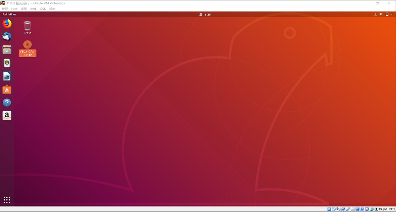Click hard disk activity status icon
The height and width of the screenshot is (212, 396).
pyautogui.click(x=329, y=209)
